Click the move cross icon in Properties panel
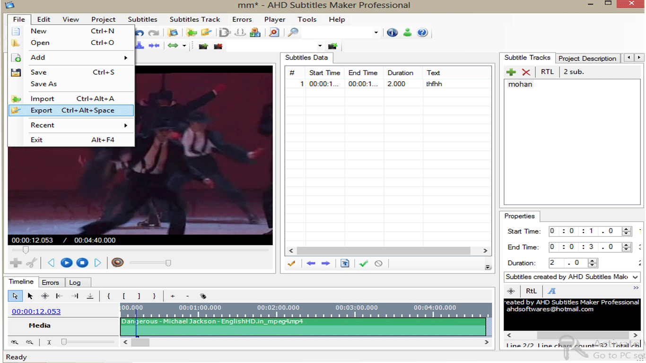646x363 pixels. click(511, 291)
